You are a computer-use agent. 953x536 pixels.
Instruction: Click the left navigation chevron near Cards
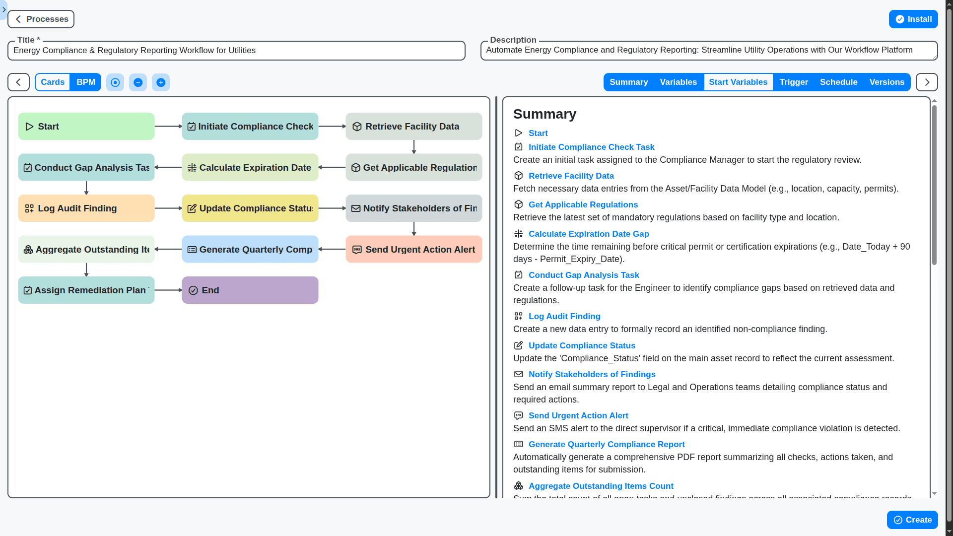click(x=18, y=82)
